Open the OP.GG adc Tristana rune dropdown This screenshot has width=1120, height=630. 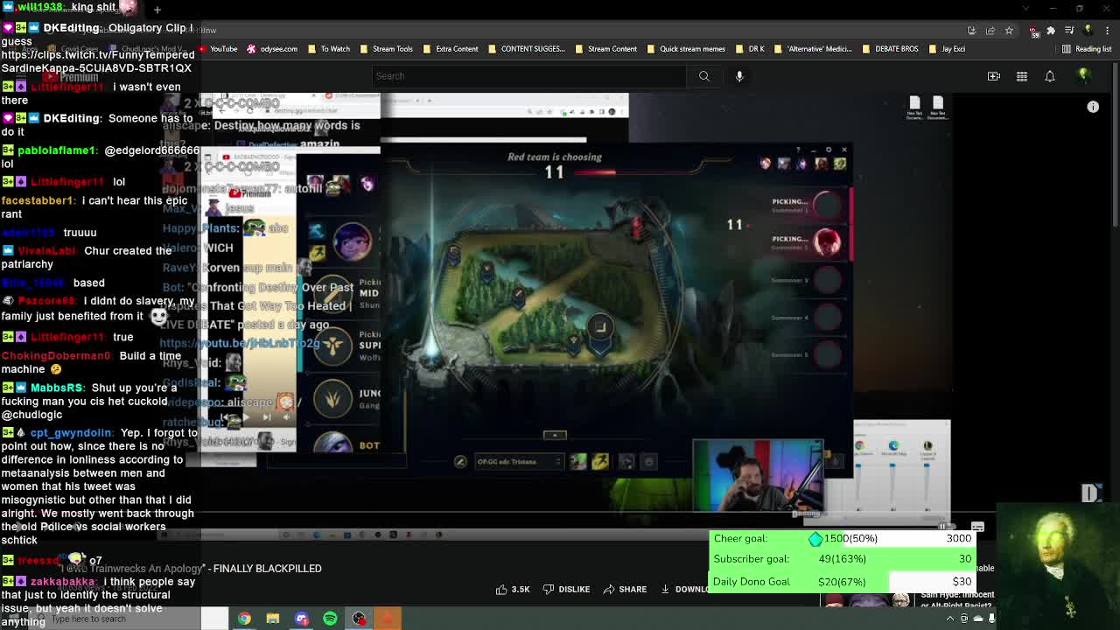[518, 462]
